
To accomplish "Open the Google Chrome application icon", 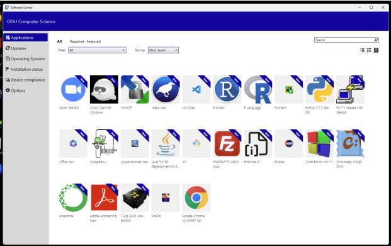I will (x=196, y=198).
